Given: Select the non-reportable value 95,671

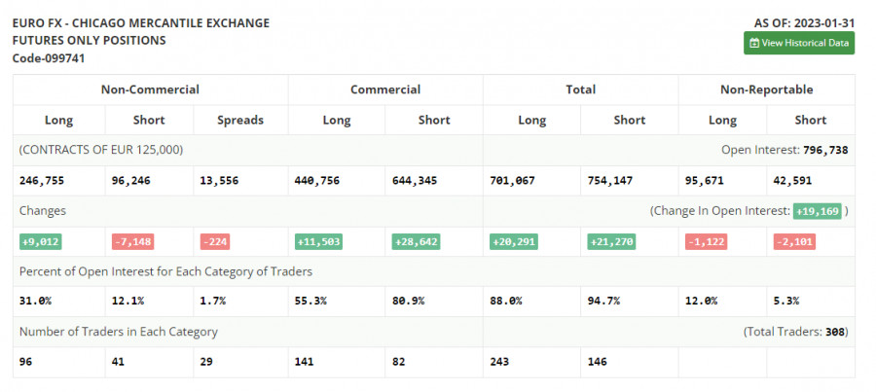Looking at the screenshot, I should pyautogui.click(x=705, y=181).
